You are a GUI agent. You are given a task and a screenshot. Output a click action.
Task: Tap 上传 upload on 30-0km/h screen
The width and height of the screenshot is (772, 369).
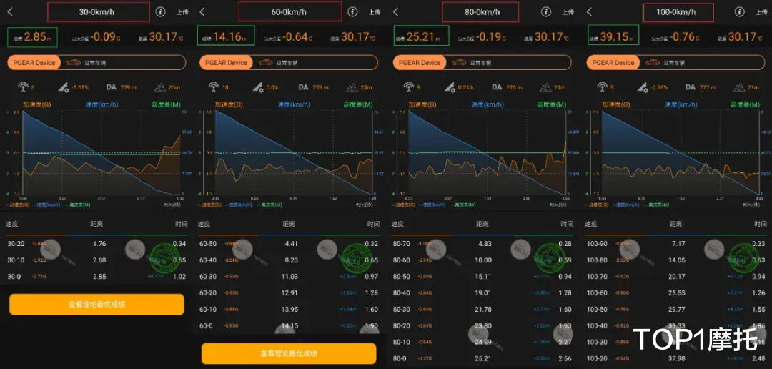pyautogui.click(x=182, y=12)
